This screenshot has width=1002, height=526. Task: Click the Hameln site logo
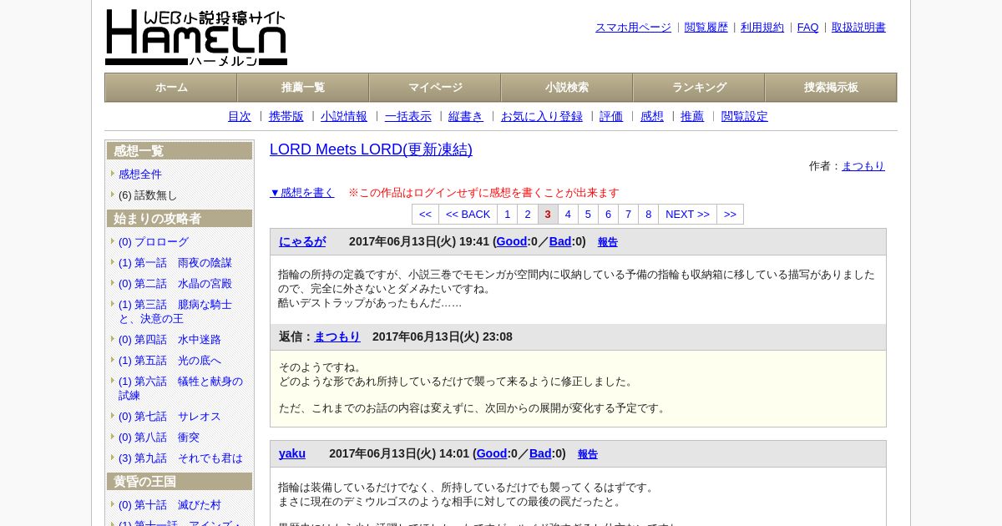pos(196,38)
